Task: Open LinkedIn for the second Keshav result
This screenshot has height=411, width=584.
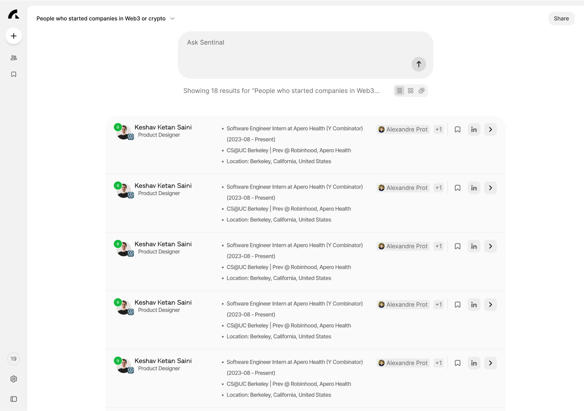Action: pos(474,188)
